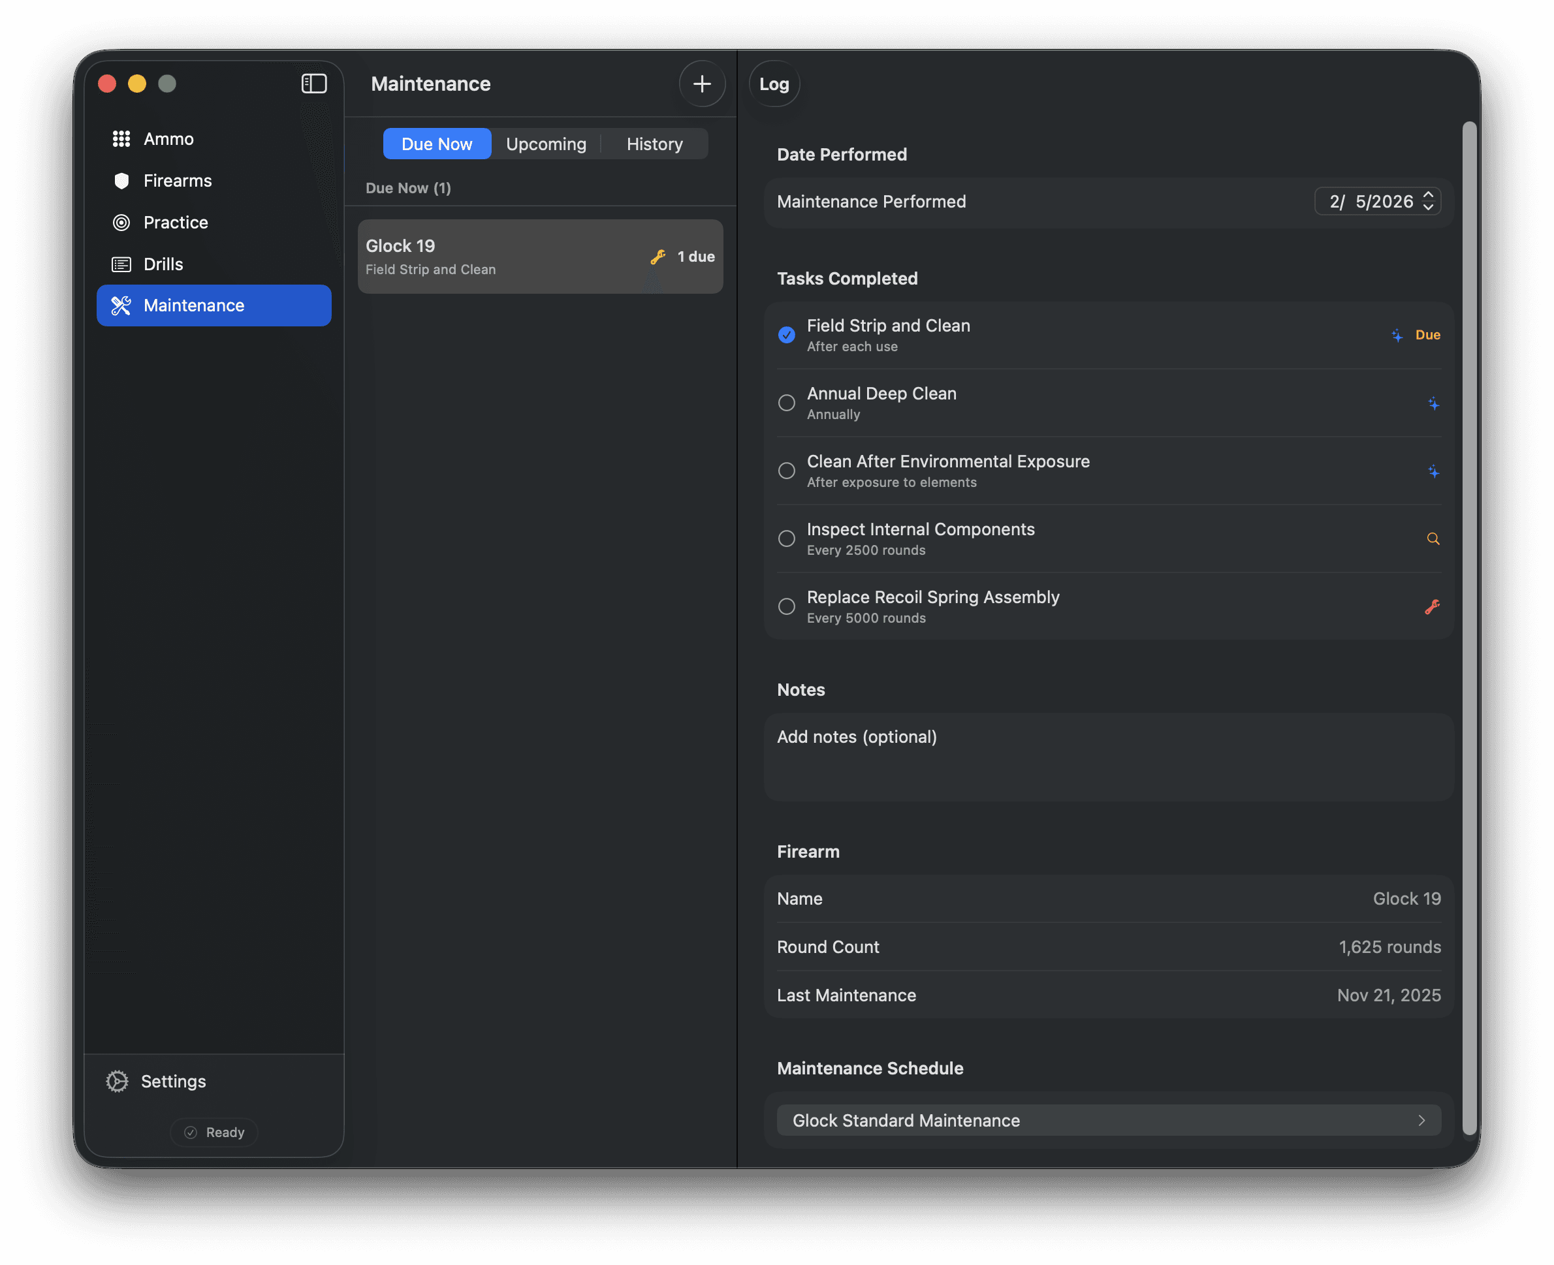Uncheck the Field Strip and Clean task
This screenshot has height=1265, width=1554.
785,334
